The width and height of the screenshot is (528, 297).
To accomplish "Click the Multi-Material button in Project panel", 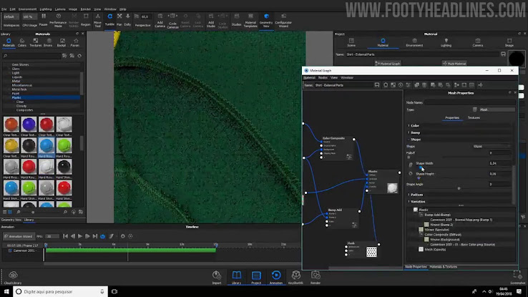I will pyautogui.click(x=454, y=63).
